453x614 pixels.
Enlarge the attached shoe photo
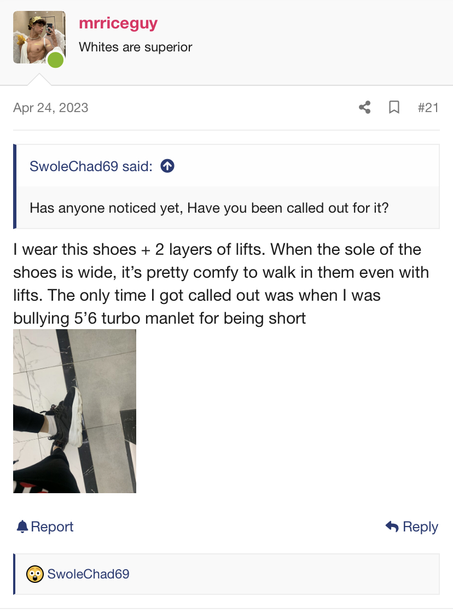pos(74,411)
